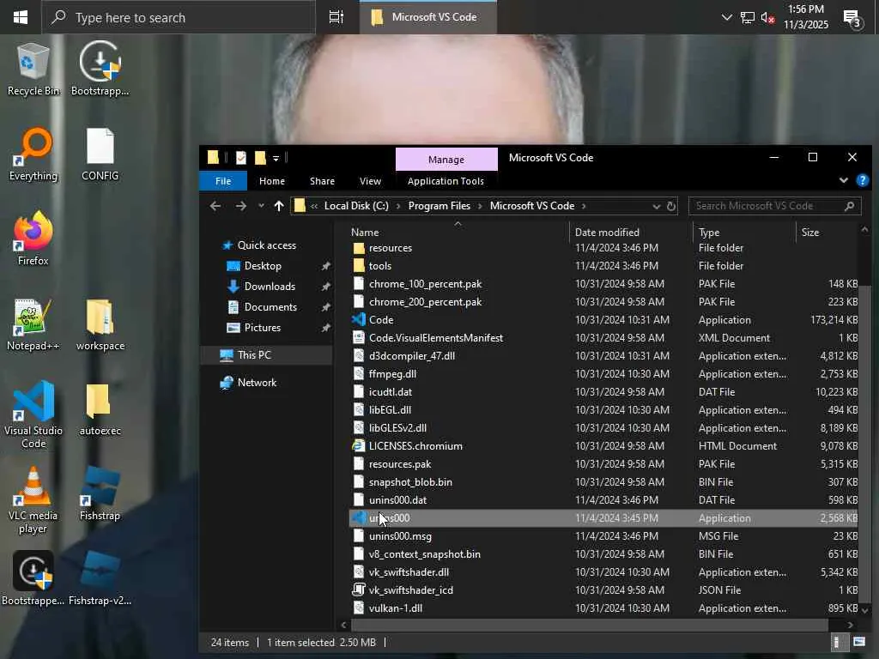Expand the chevron after Program Files in the path
Image resolution: width=879 pixels, height=659 pixels.
[x=480, y=206]
